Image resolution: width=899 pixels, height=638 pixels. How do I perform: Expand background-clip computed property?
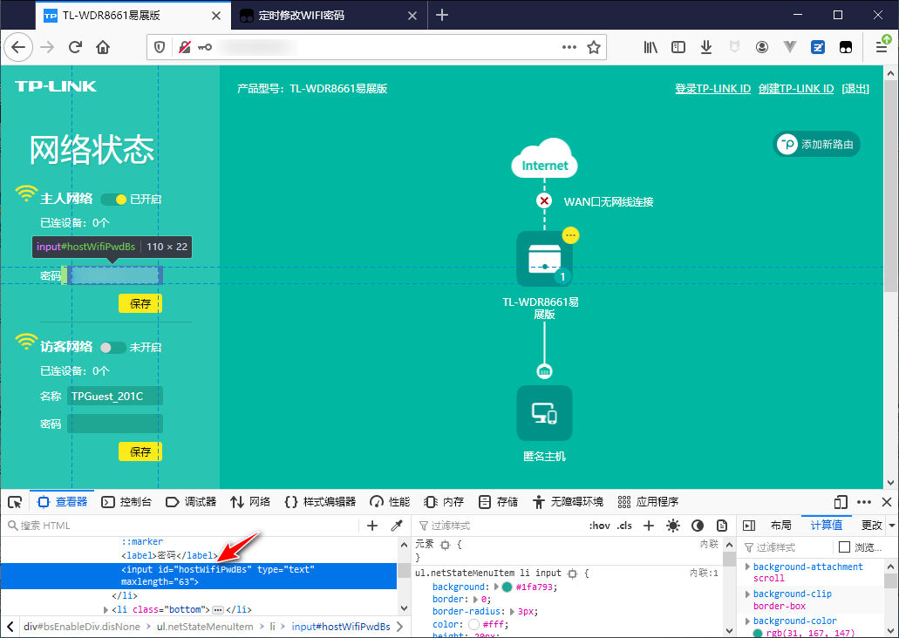coord(747,594)
